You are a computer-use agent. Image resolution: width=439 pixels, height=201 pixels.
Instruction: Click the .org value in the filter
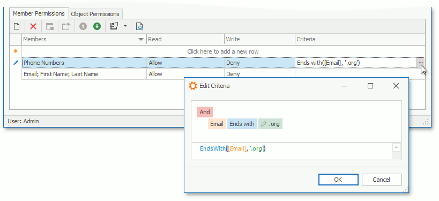tap(274, 124)
